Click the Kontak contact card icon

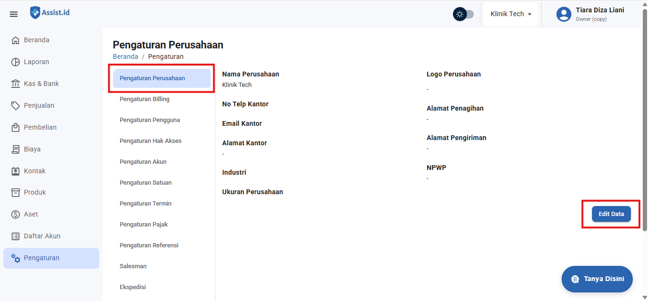[16, 171]
